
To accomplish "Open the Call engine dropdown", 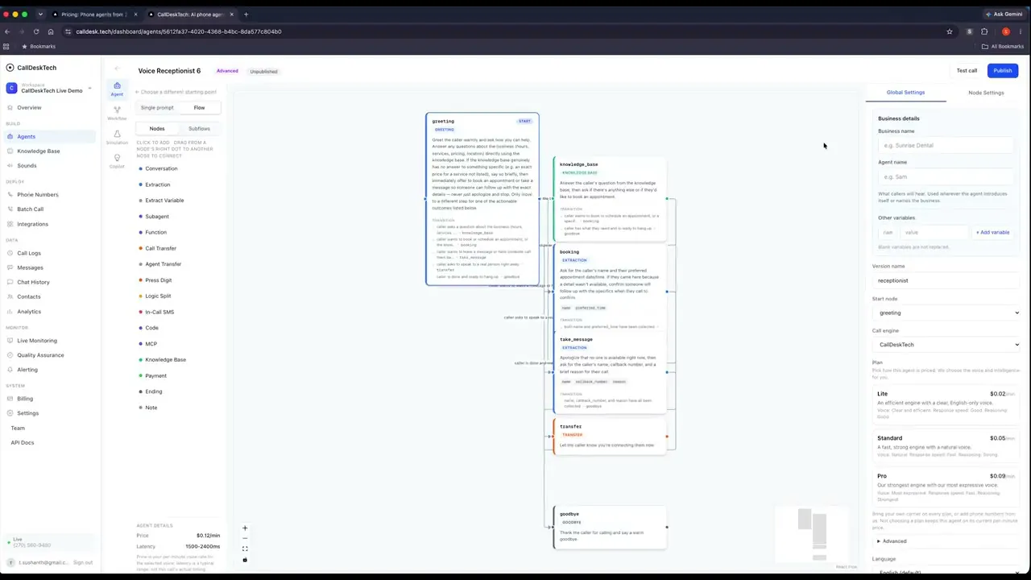I will pyautogui.click(x=946, y=345).
